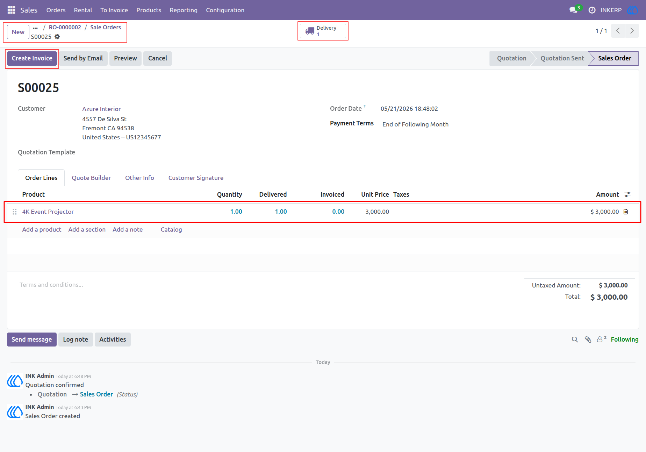Viewport: 646px width, 452px height.
Task: Go to the next record arrow
Action: click(x=632, y=31)
